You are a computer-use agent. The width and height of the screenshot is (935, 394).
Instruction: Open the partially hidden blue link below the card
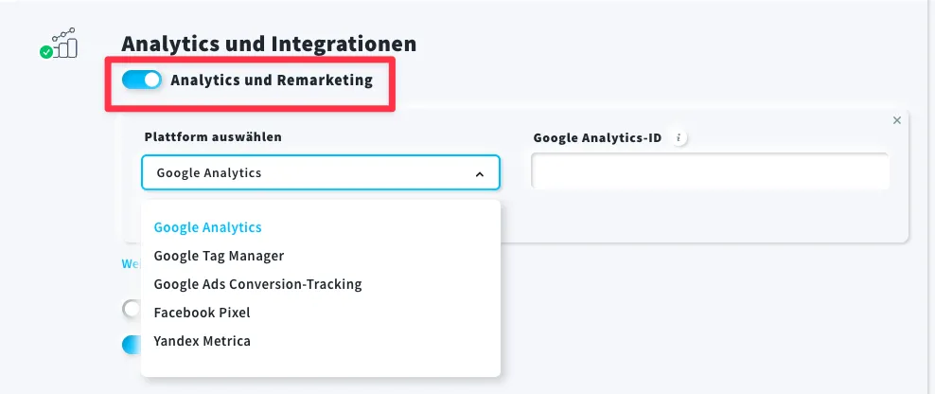click(x=131, y=263)
